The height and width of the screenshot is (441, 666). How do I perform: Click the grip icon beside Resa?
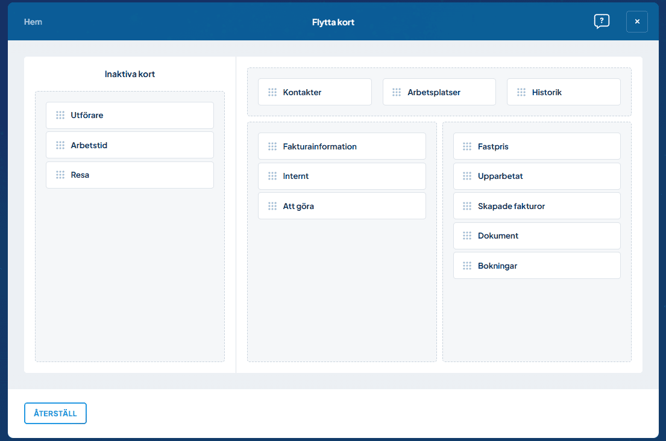[x=60, y=175]
